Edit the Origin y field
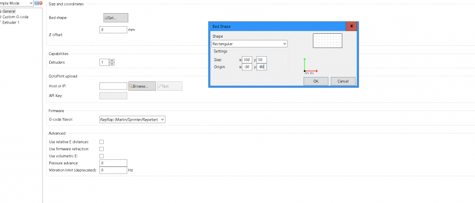The image size is (475, 203). coord(262,67)
